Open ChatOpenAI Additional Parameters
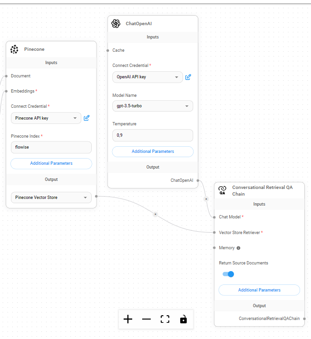 point(153,151)
